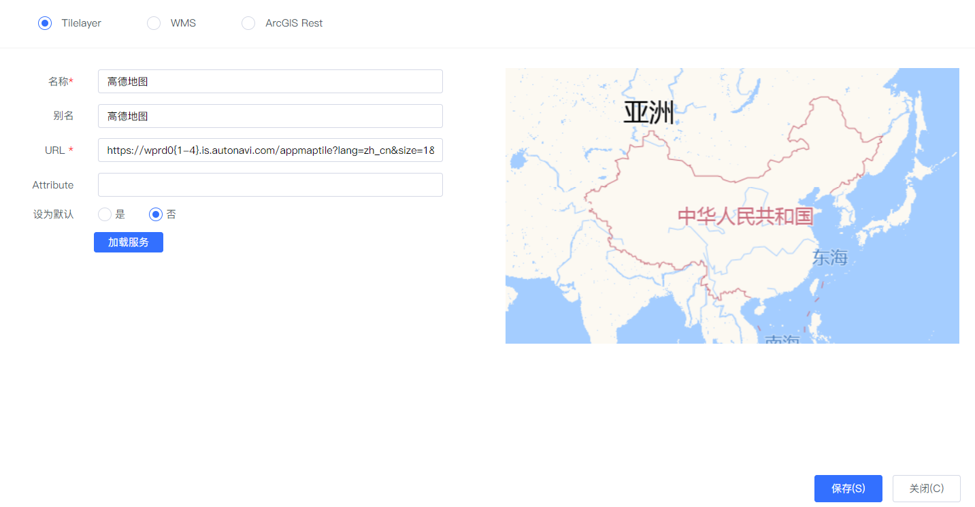
Task: Click the empty Attribute input field
Action: click(270, 185)
